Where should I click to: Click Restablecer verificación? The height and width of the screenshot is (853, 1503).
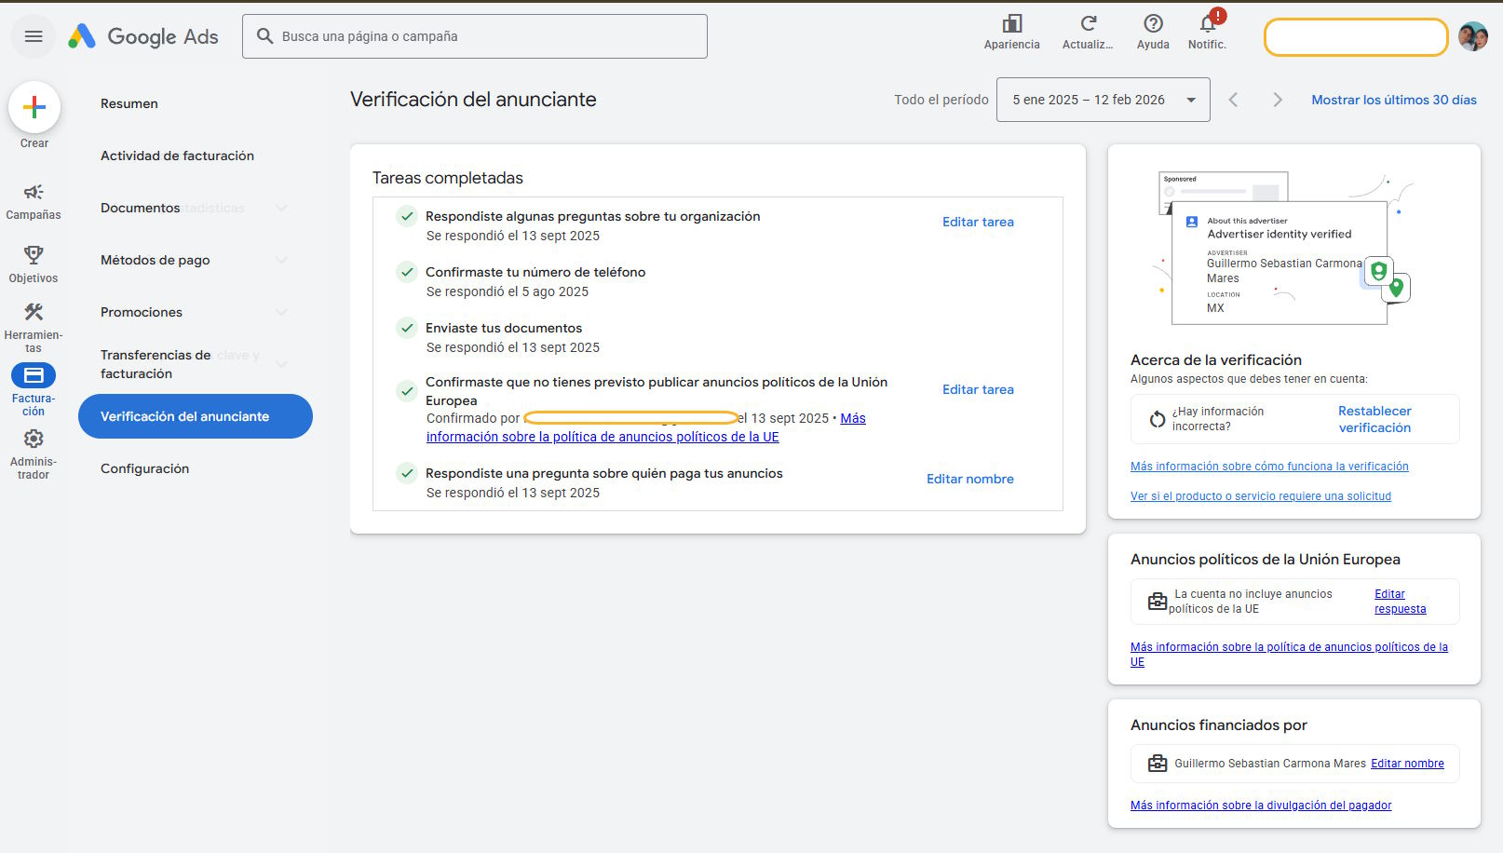click(x=1374, y=419)
